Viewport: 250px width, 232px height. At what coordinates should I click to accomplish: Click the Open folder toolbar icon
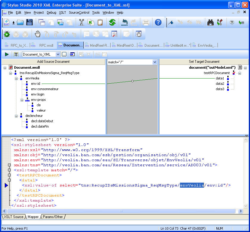click(x=20, y=22)
